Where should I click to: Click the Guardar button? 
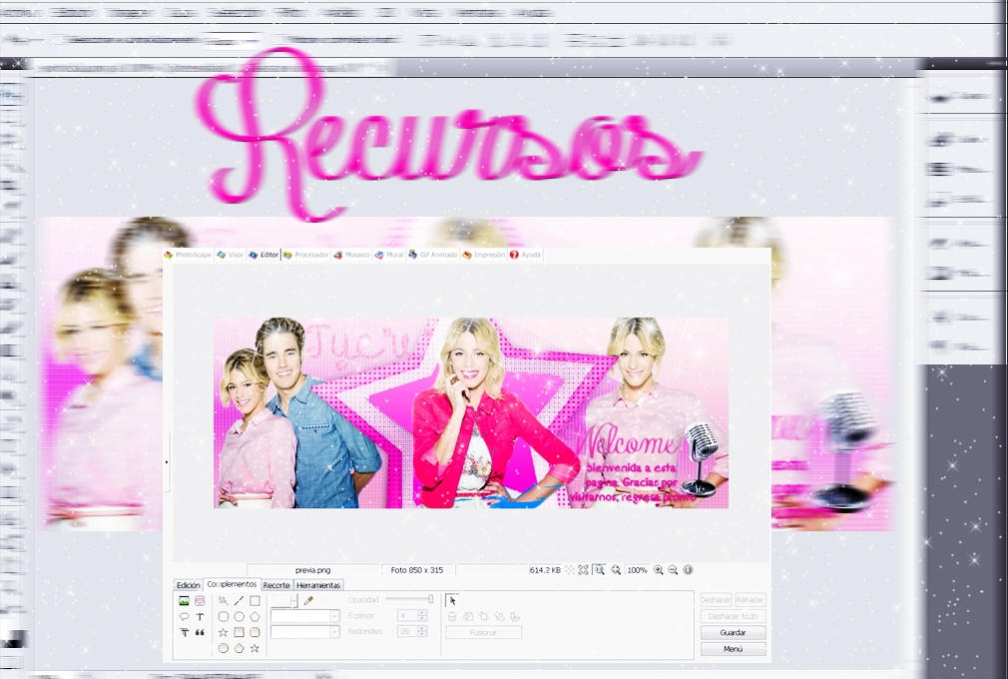coord(733,633)
